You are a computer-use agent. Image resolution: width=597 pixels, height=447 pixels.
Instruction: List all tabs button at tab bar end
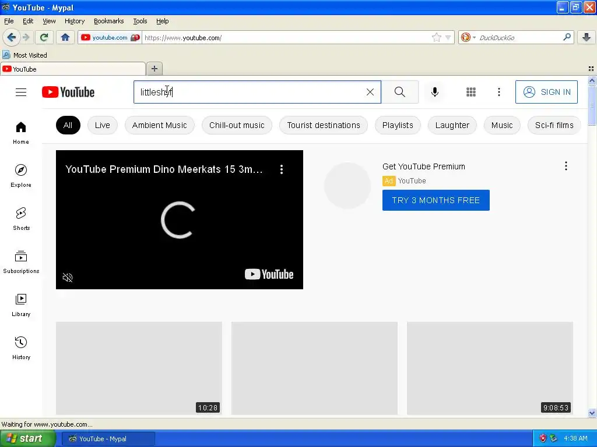point(591,69)
